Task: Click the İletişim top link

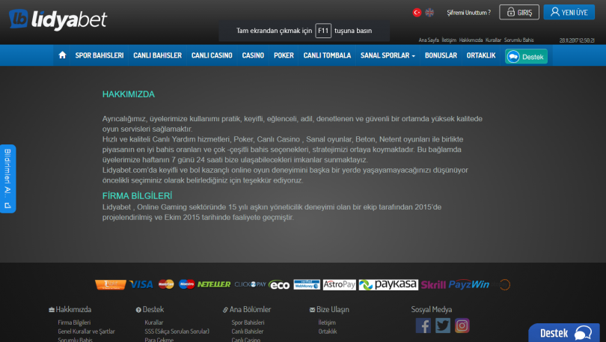Action: (449, 40)
